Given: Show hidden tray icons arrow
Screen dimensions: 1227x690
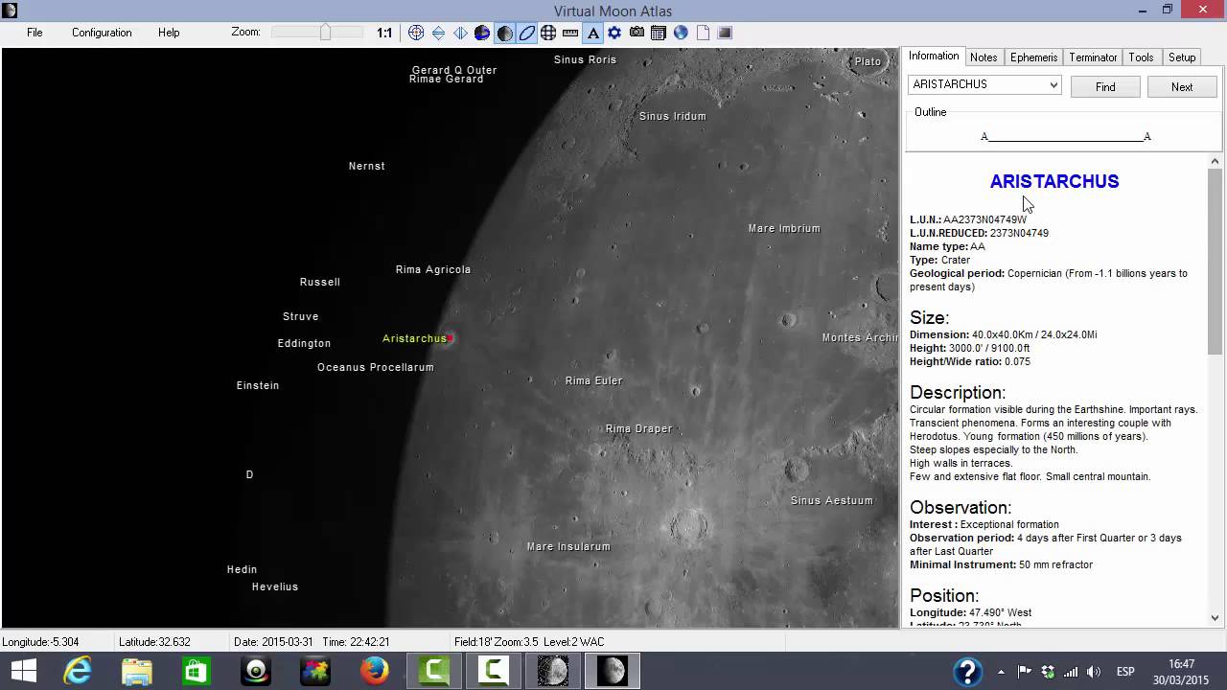Looking at the screenshot, I should (x=1002, y=672).
